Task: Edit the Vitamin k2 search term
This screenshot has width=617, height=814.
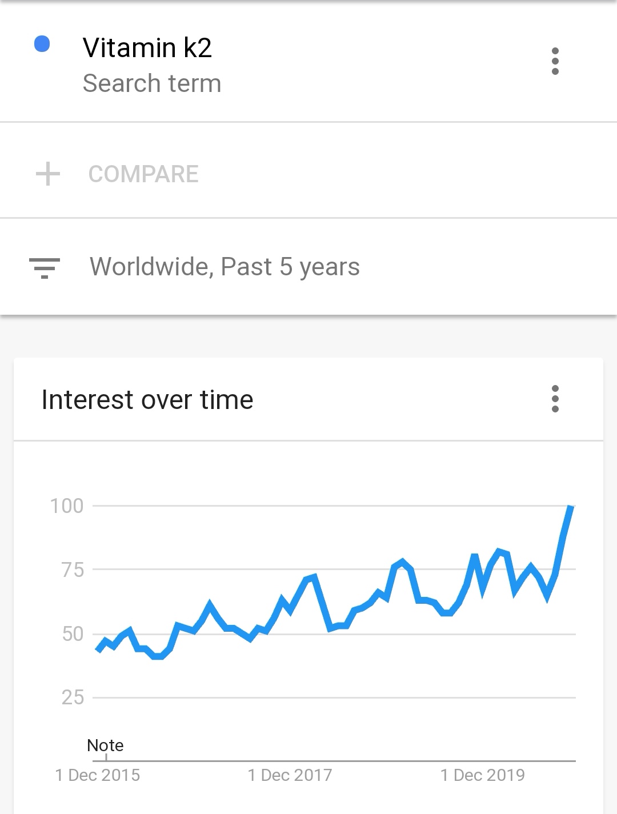Action: [147, 47]
